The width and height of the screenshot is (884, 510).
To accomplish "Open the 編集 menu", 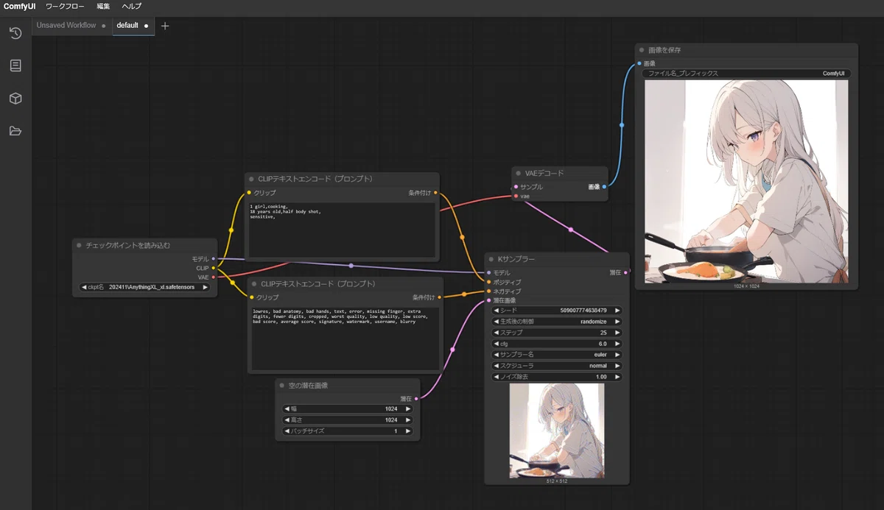I will point(103,6).
